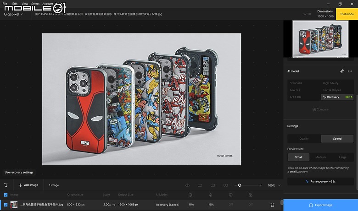Click the AI Model column header
358x211 pixels.
162,195
